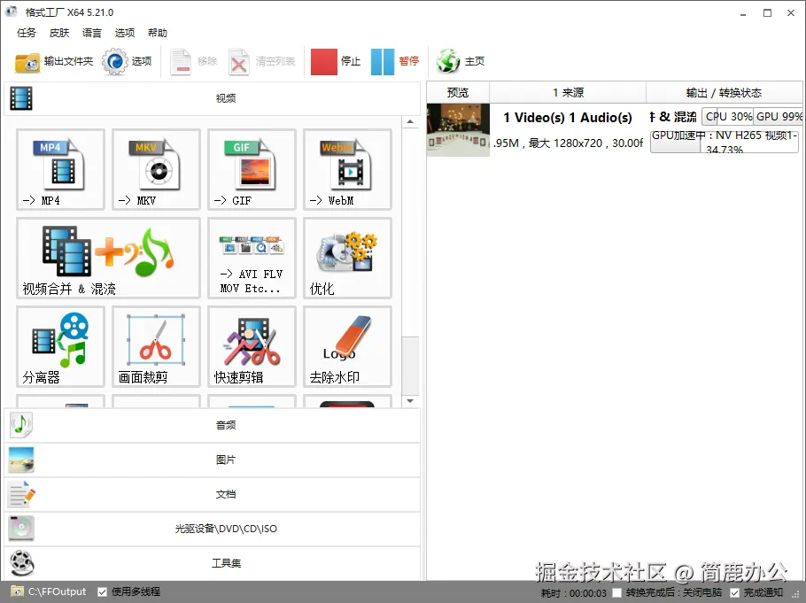Viewport: 806px width, 603px height.
Task: Select the MP4 conversion tool
Action: tap(59, 169)
